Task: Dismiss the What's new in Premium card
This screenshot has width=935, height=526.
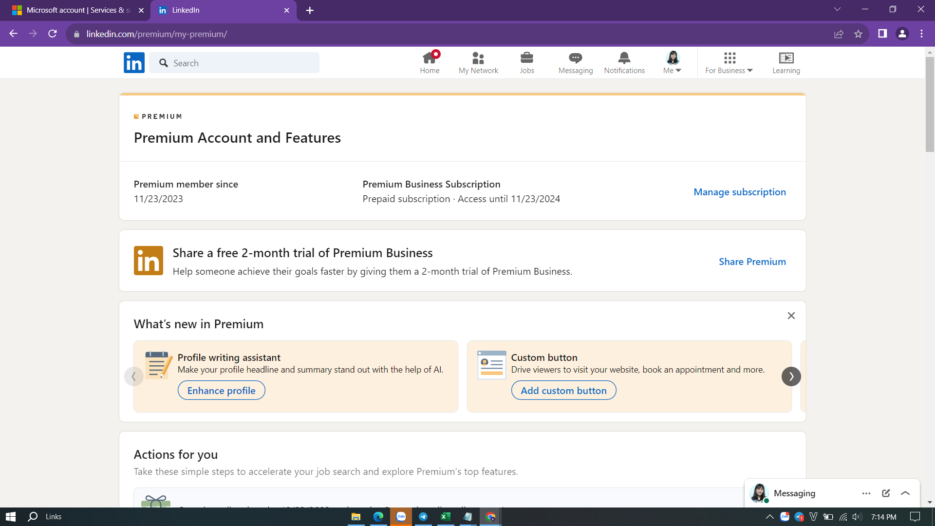Action: [x=791, y=316]
